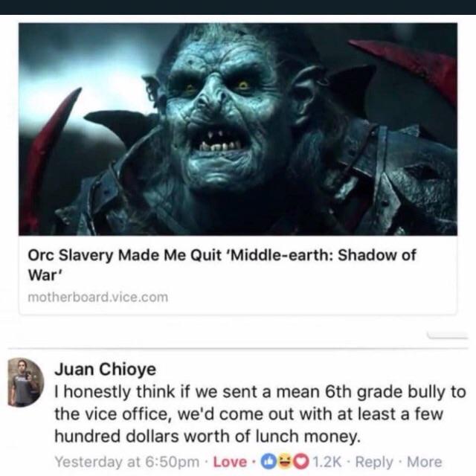Visit the motherboard.vice.com source link
This screenshot has width=476, height=476.
coord(97,297)
